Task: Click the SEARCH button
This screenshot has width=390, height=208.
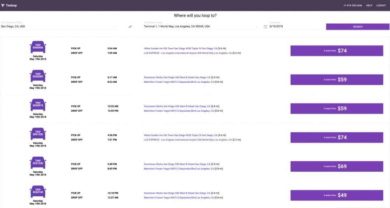Action: 357,27
